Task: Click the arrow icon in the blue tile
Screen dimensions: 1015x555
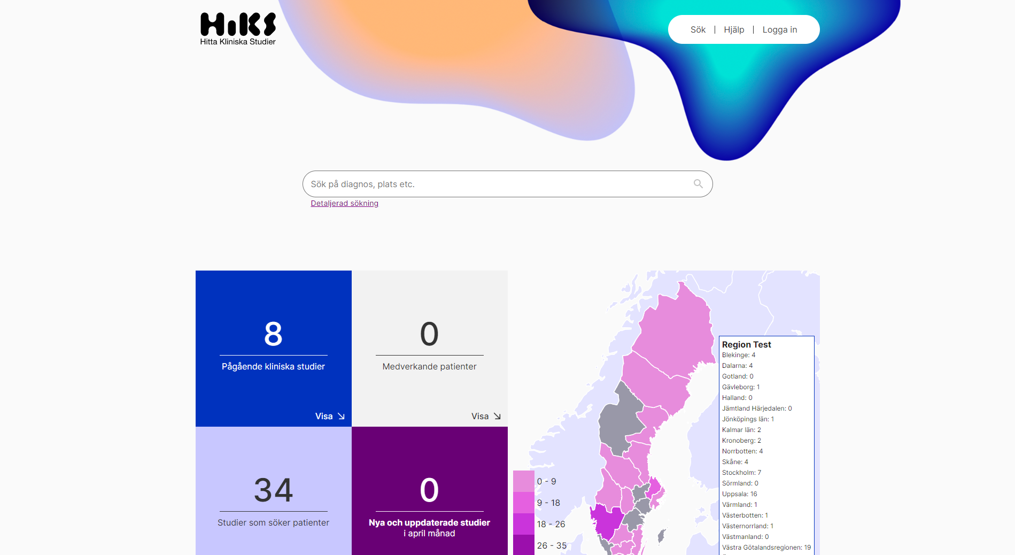Action: 341,416
